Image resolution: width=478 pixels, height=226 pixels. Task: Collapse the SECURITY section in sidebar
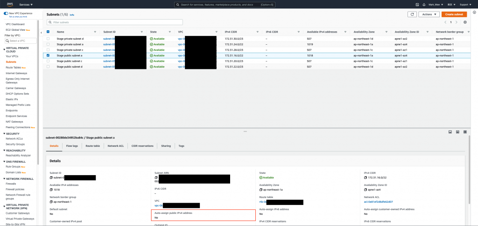pyautogui.click(x=4, y=134)
